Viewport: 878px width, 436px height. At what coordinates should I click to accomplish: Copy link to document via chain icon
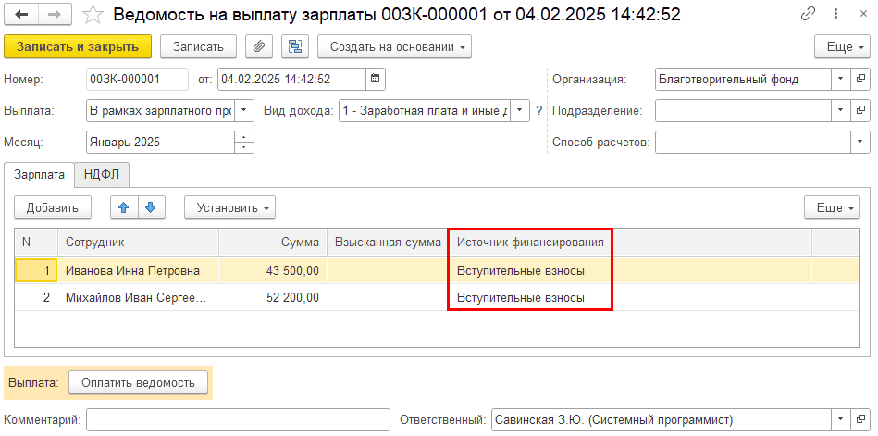coord(808,15)
